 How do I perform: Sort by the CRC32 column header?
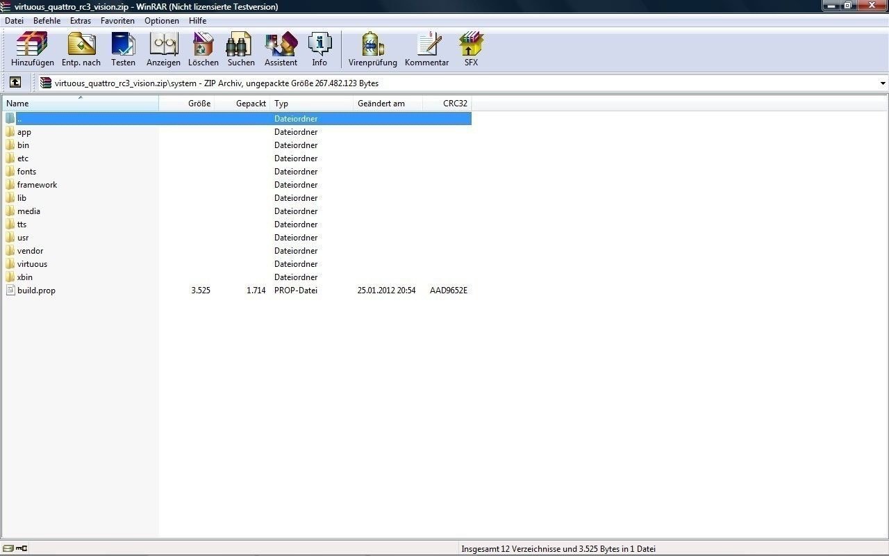click(447, 104)
